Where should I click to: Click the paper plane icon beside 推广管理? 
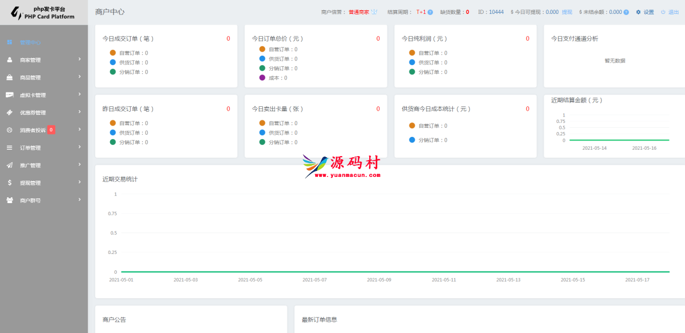[x=10, y=165]
